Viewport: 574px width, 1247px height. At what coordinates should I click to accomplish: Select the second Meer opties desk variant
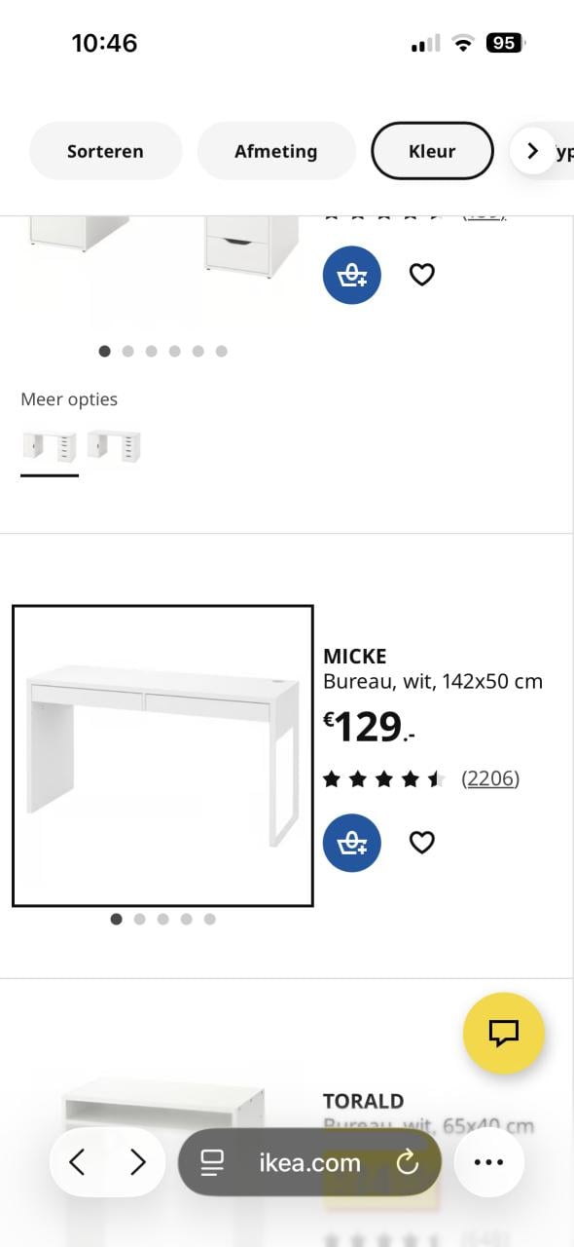(x=114, y=447)
